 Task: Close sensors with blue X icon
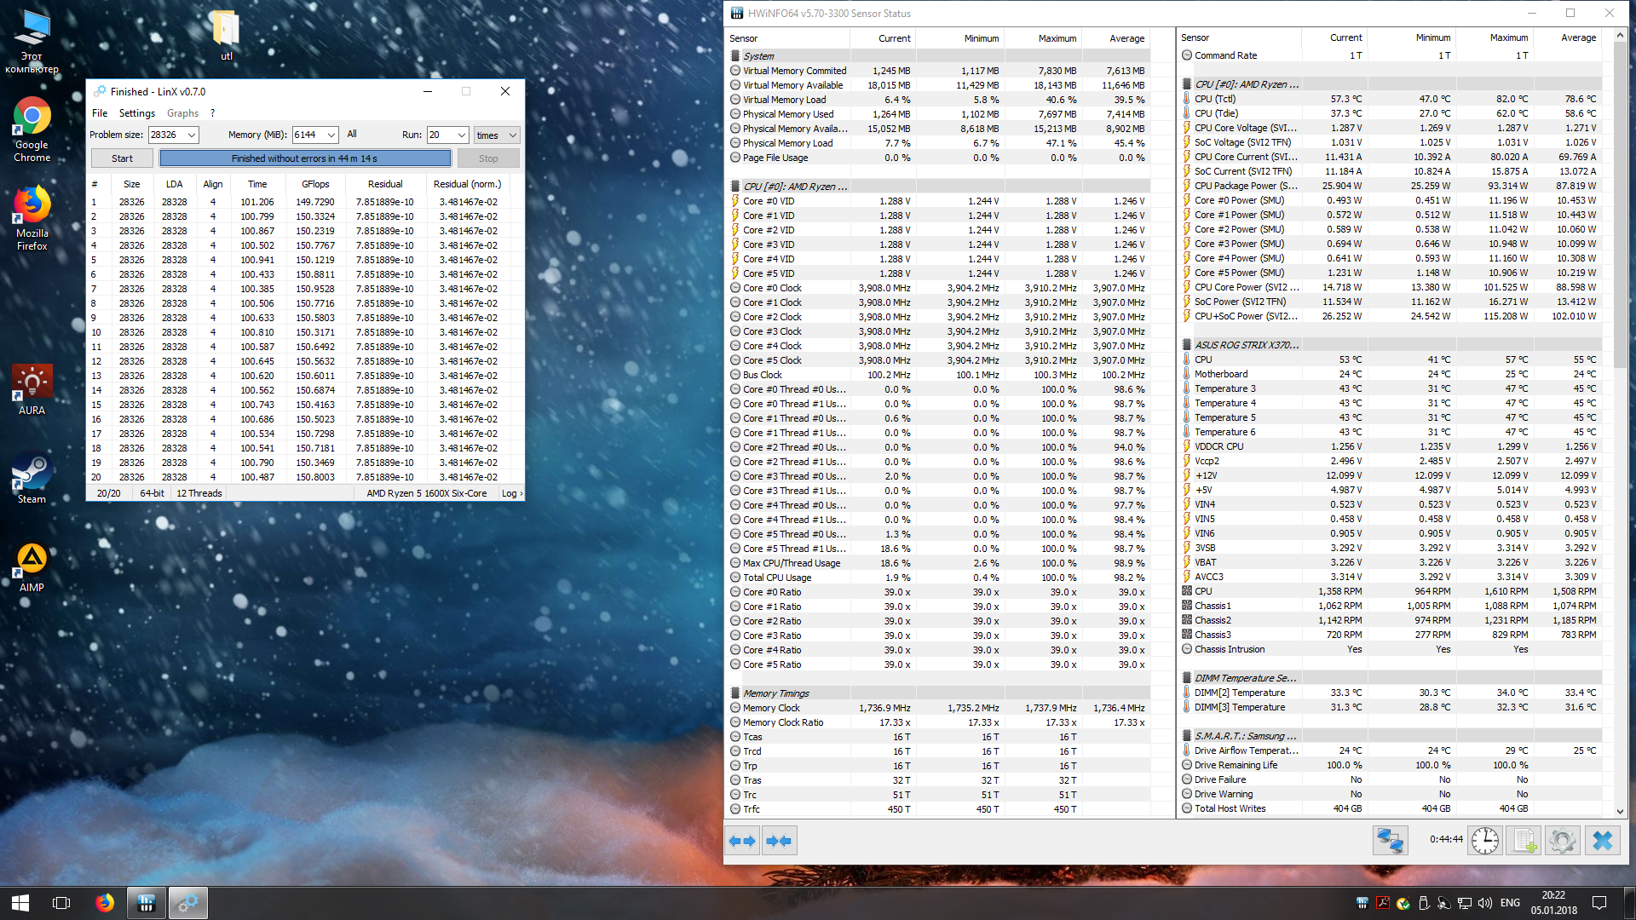1602,841
